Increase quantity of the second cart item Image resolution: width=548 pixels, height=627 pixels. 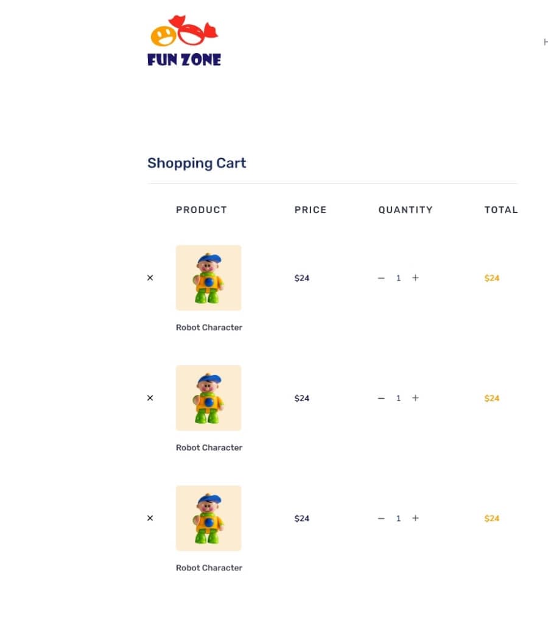[415, 398]
